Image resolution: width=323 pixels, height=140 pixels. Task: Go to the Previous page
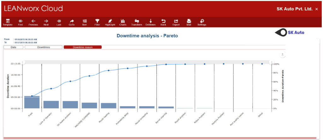[33, 22]
